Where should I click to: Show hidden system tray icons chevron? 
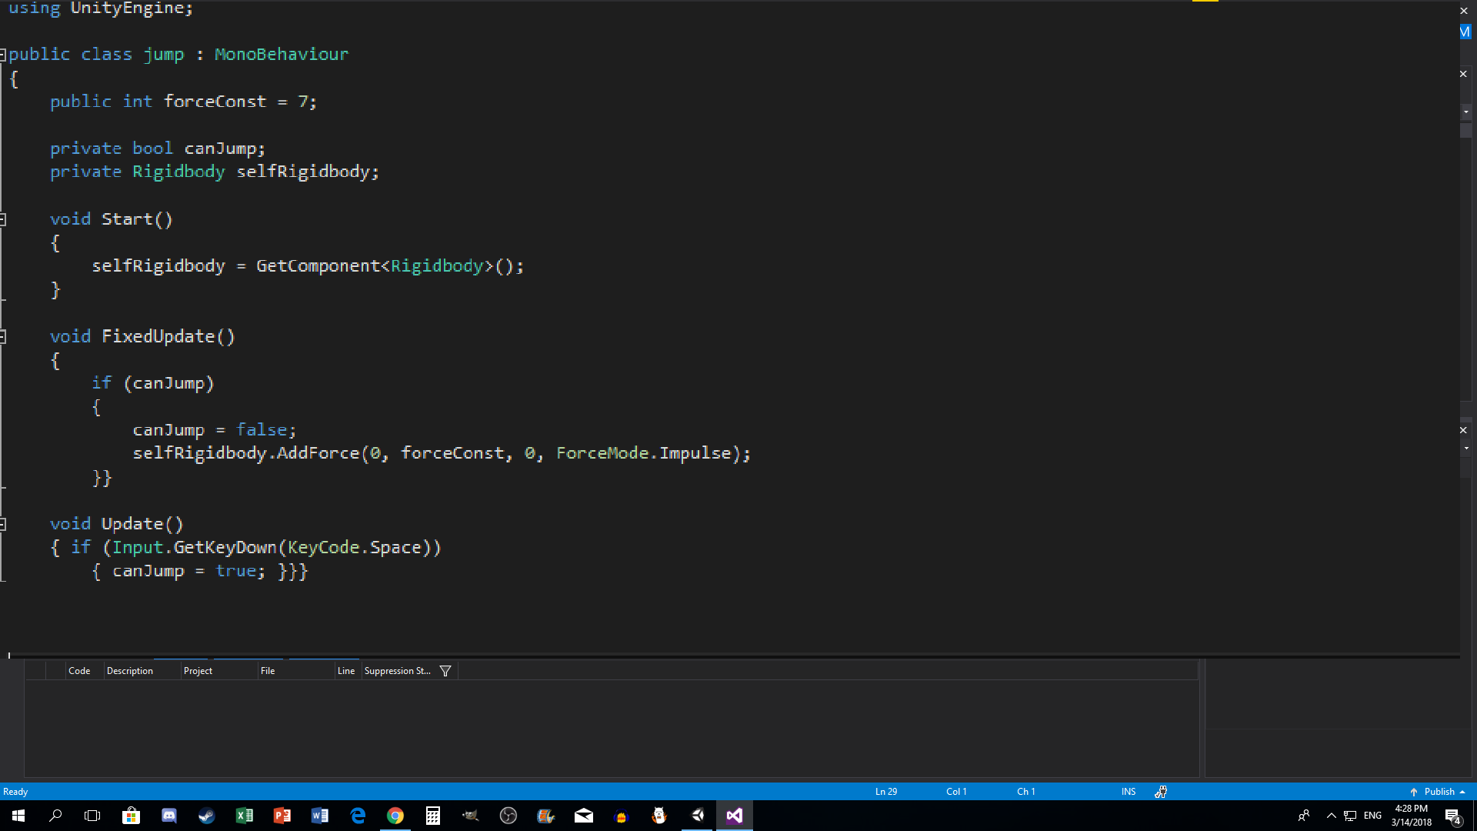coord(1332,816)
